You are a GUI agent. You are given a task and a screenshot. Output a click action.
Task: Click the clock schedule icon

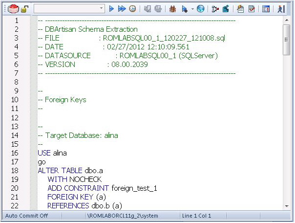(133, 9)
